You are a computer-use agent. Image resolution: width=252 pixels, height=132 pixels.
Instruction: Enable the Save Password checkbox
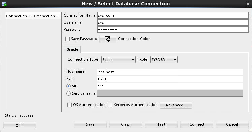[67, 39]
